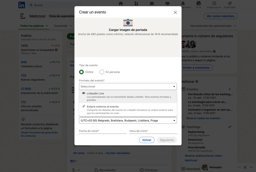256x172 pixels.
Task: Click the Volver button
Action: click(x=146, y=140)
